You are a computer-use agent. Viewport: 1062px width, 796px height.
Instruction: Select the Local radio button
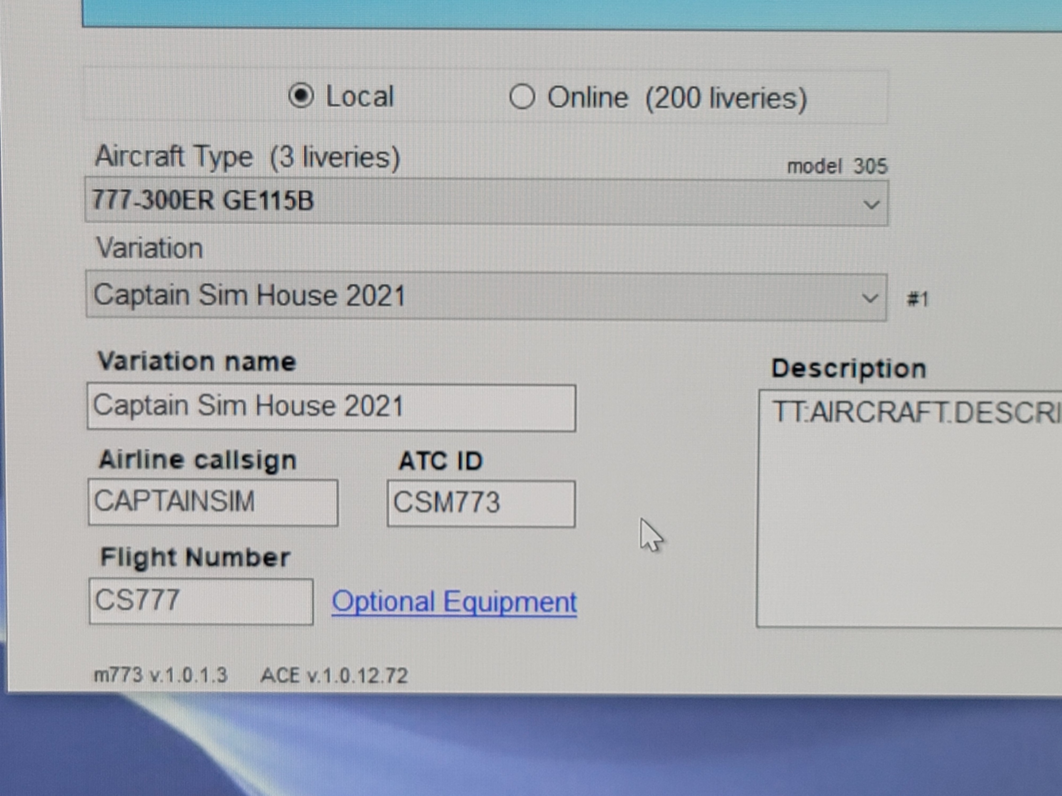point(301,96)
